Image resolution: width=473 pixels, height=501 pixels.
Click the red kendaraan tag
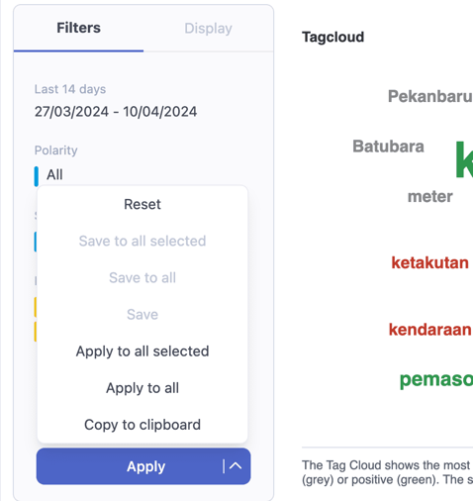pyautogui.click(x=430, y=330)
